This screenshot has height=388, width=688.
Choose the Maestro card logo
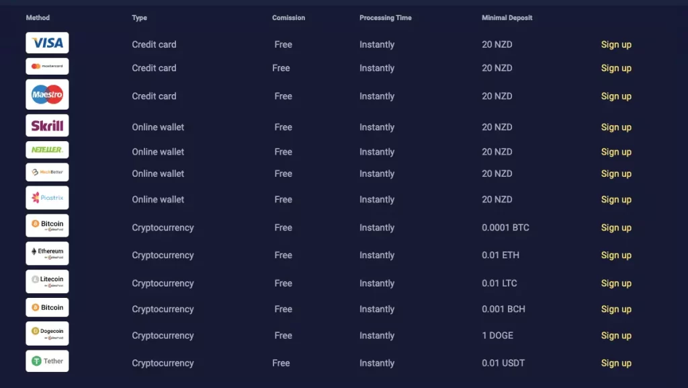47,95
